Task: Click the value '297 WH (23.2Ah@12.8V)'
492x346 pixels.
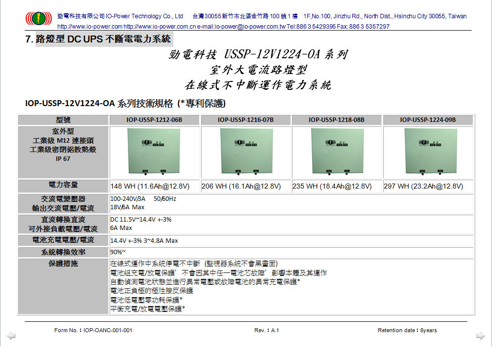Action: 423,187
